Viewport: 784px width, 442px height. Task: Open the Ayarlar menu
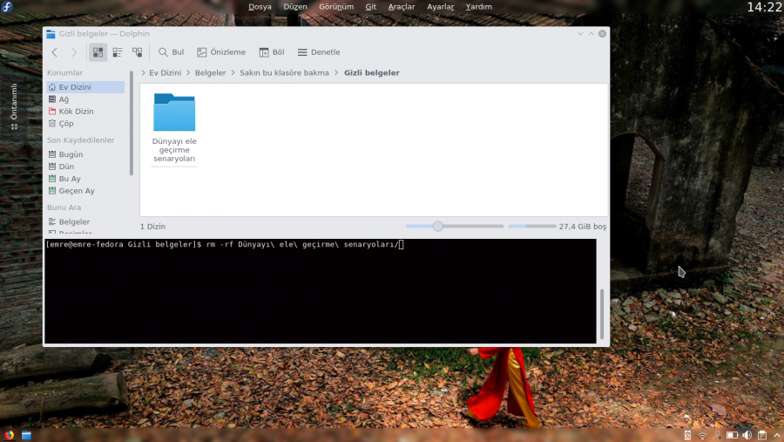pos(441,6)
